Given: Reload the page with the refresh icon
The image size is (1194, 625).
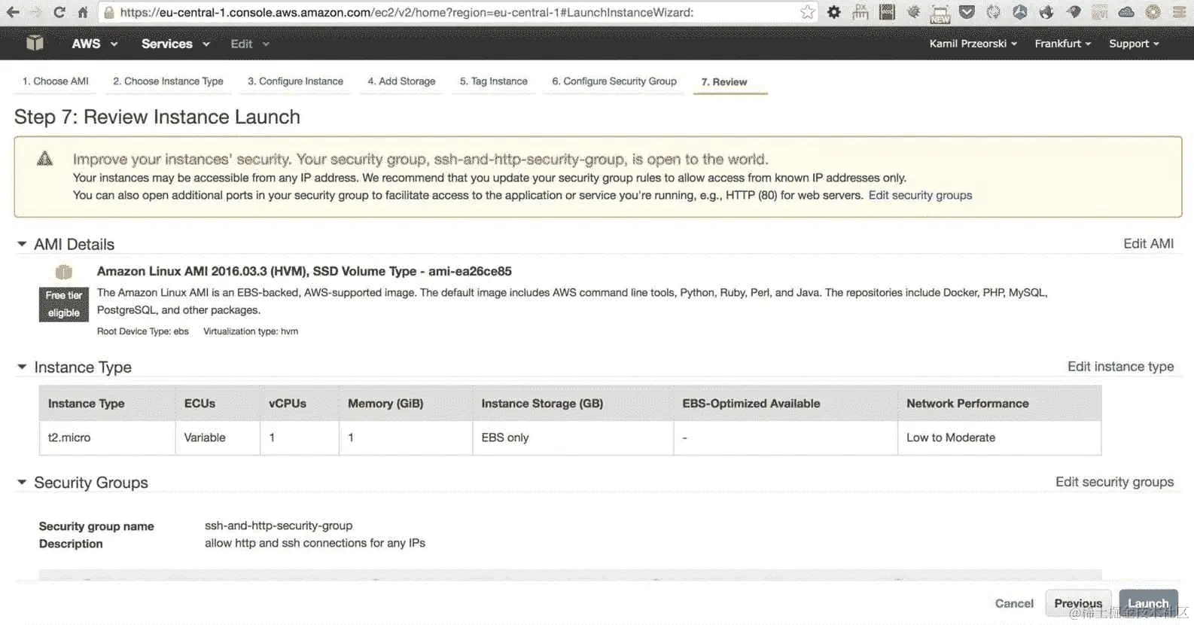Looking at the screenshot, I should (59, 12).
